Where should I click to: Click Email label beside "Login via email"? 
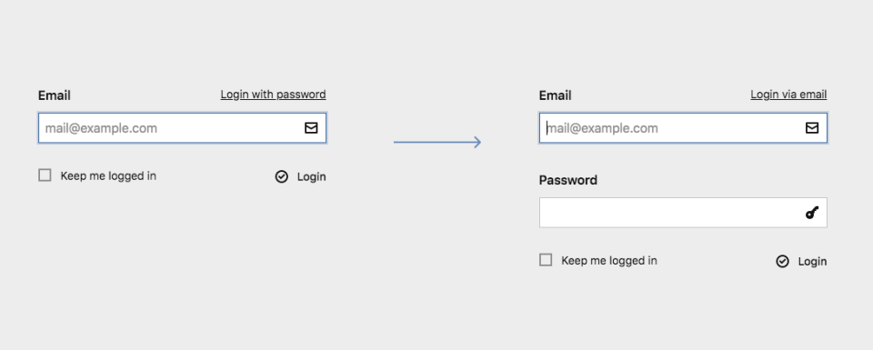click(x=555, y=95)
